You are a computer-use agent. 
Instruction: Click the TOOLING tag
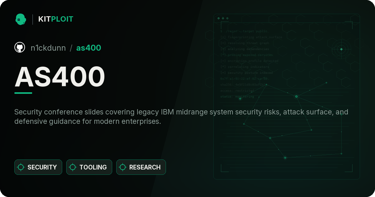click(x=89, y=167)
